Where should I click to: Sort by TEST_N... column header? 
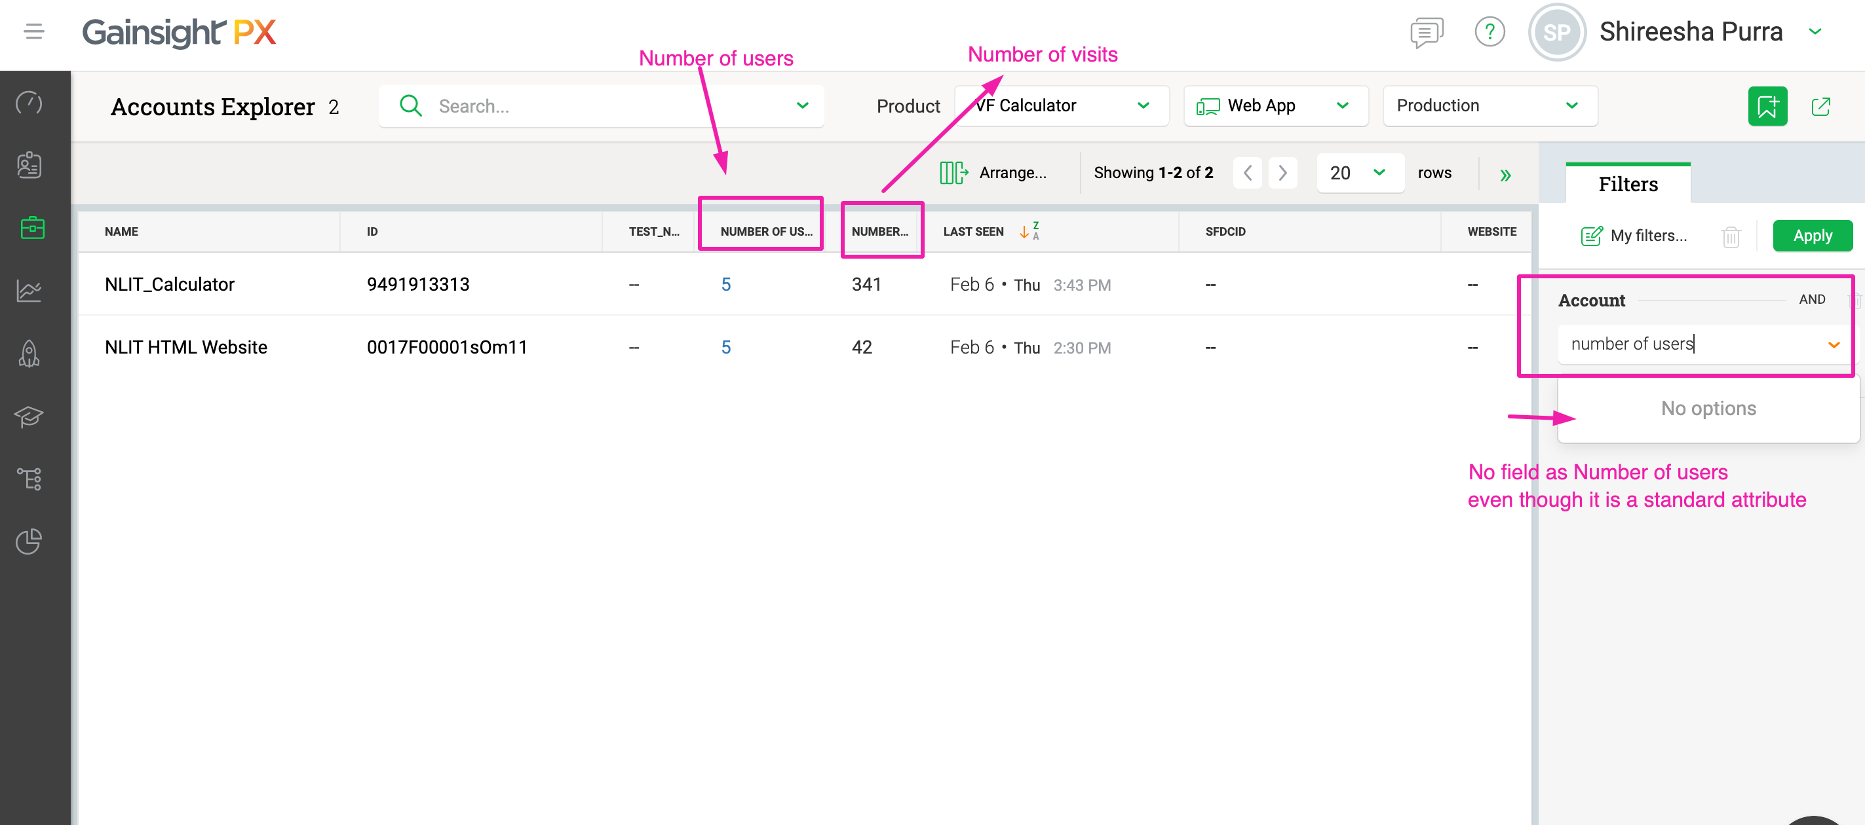point(653,232)
